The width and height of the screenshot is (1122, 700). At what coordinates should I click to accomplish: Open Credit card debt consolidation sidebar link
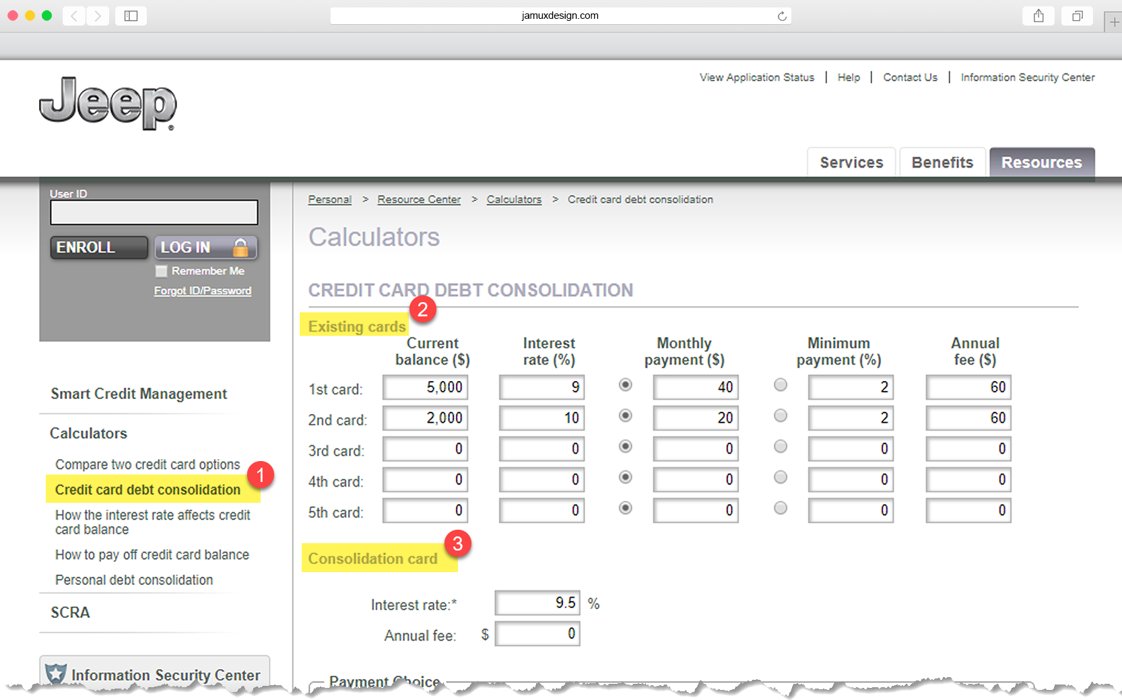[147, 490]
